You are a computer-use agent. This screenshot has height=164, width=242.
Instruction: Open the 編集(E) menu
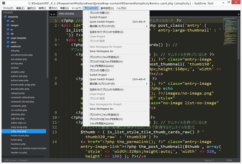20,8
